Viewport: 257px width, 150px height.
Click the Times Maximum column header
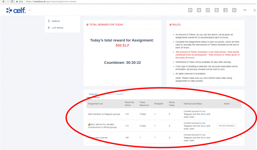[144, 104]
